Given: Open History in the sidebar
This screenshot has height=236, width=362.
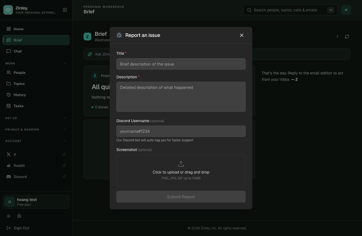Looking at the screenshot, I should 36,95.
